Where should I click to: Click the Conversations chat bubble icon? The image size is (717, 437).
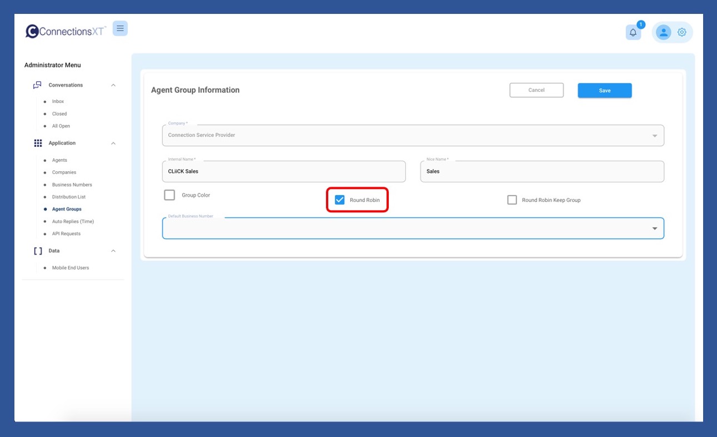click(37, 85)
